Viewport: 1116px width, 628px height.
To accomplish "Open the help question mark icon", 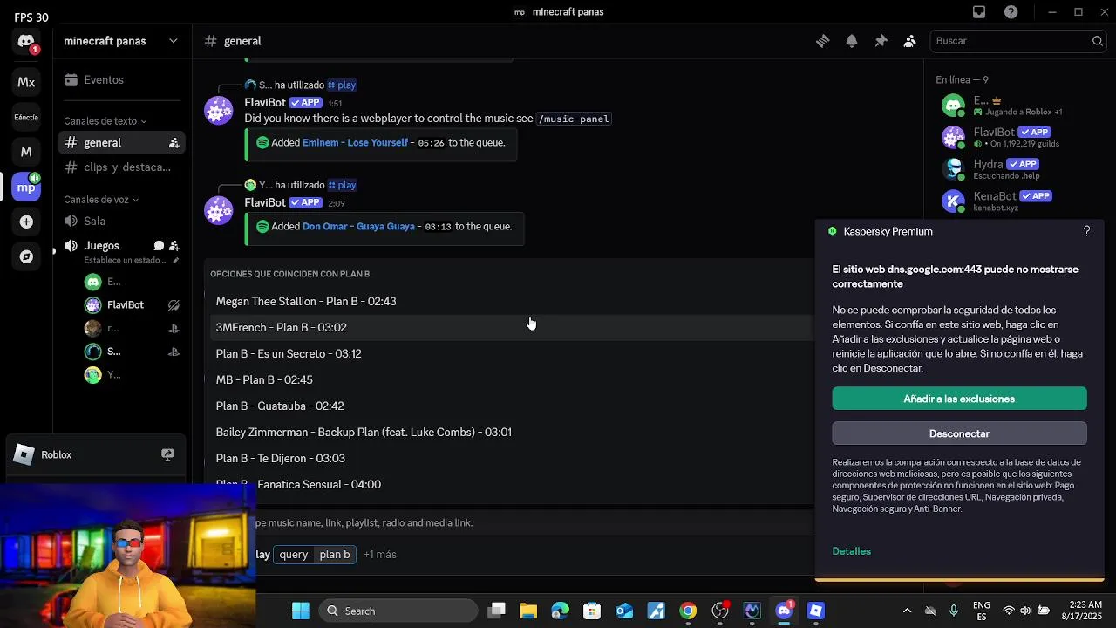I will point(1011,12).
